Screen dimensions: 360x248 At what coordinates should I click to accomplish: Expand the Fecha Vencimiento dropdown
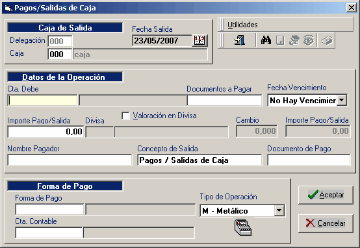click(341, 100)
